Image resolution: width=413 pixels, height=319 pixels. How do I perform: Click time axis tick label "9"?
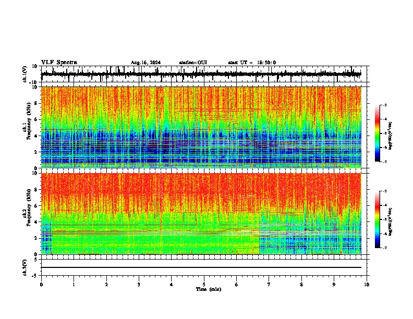334,285
